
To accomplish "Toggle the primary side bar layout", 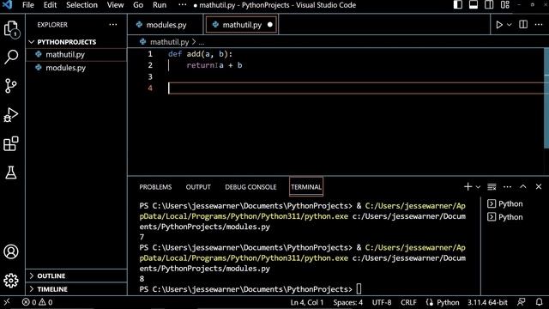I will 457,4.
